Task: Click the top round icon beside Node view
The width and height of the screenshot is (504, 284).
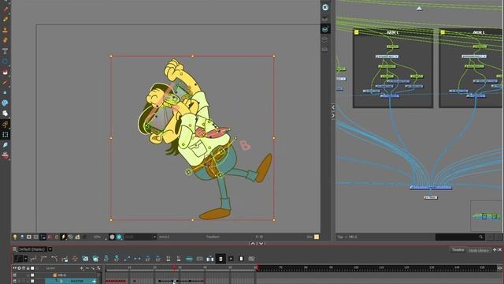Action: [325, 7]
